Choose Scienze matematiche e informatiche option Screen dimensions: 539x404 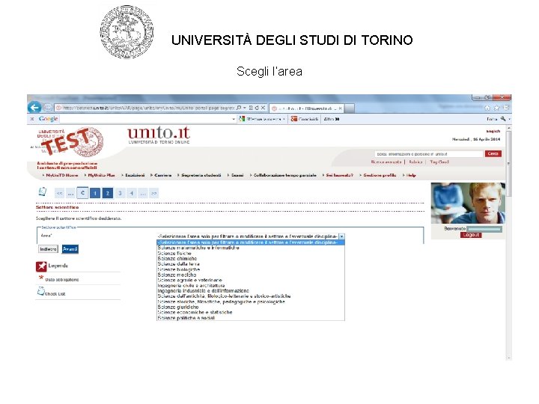pyautogui.click(x=251, y=248)
